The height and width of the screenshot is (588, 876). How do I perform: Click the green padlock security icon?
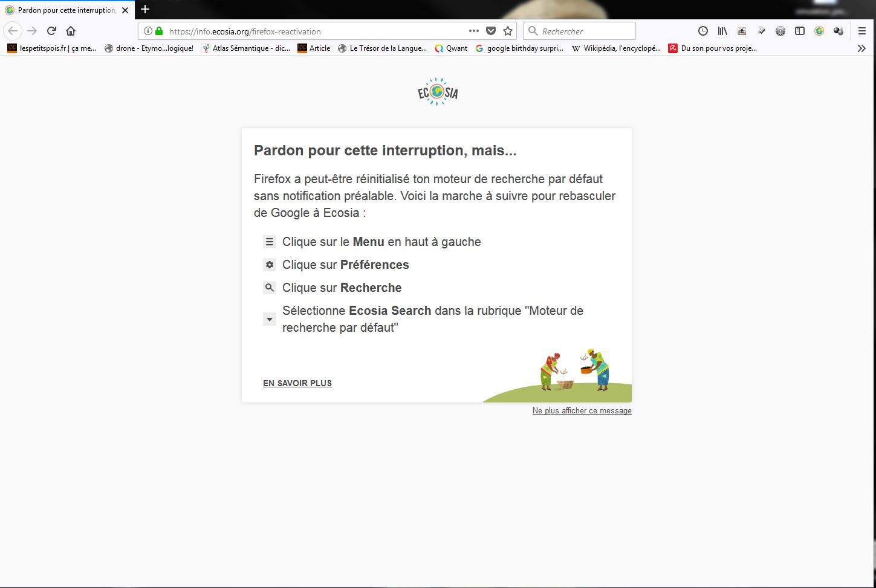pyautogui.click(x=159, y=31)
